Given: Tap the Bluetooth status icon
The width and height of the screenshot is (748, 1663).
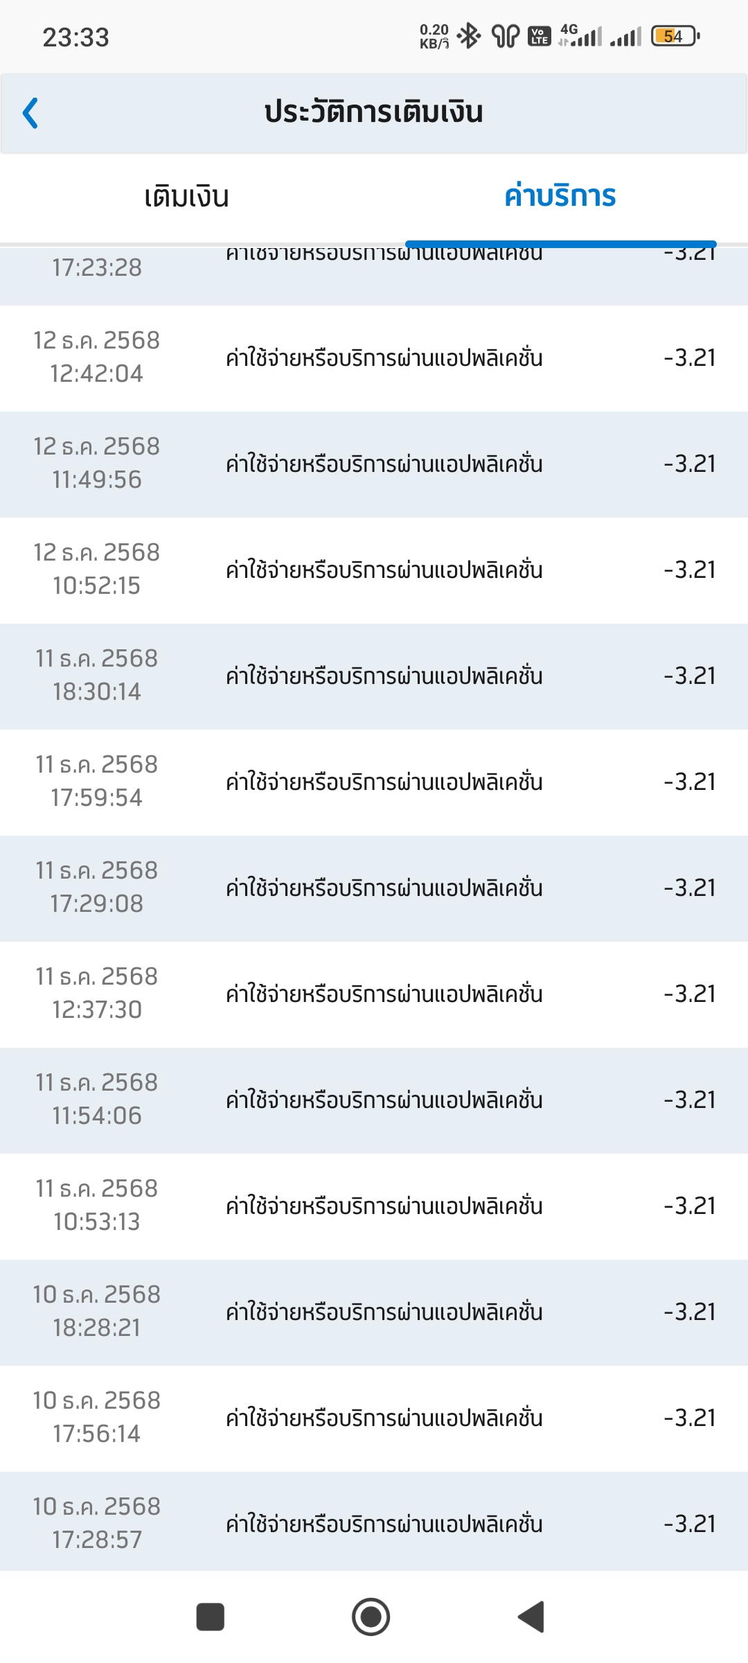Looking at the screenshot, I should (469, 36).
